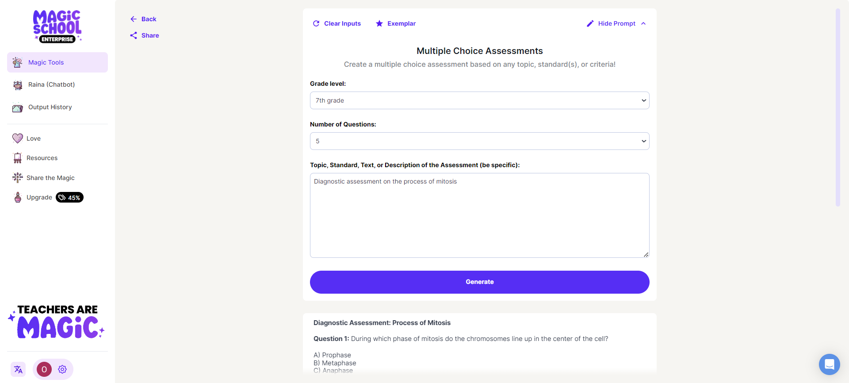Click the Number of Questions label

tap(343, 124)
